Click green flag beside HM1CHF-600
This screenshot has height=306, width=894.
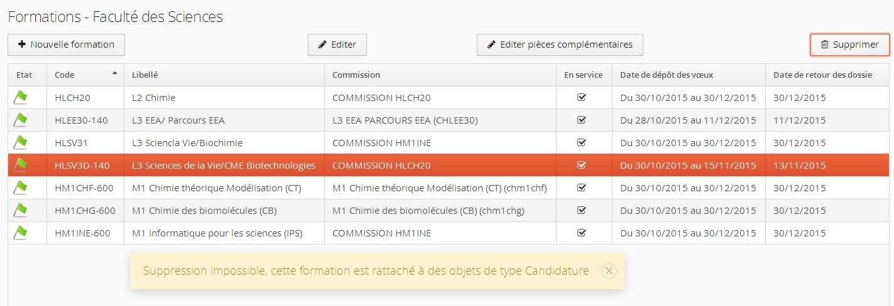21,187
